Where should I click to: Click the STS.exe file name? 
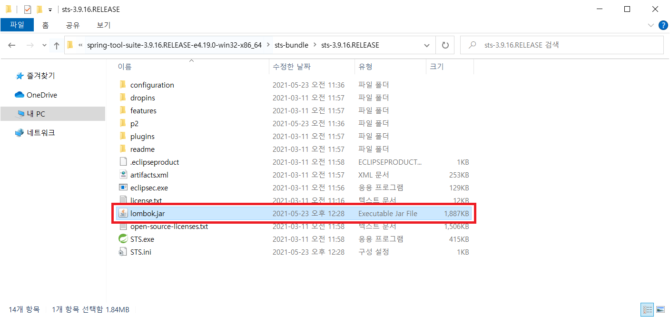coord(142,239)
